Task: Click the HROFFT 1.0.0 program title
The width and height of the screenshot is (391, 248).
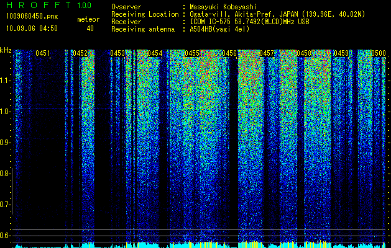Action: (49, 5)
